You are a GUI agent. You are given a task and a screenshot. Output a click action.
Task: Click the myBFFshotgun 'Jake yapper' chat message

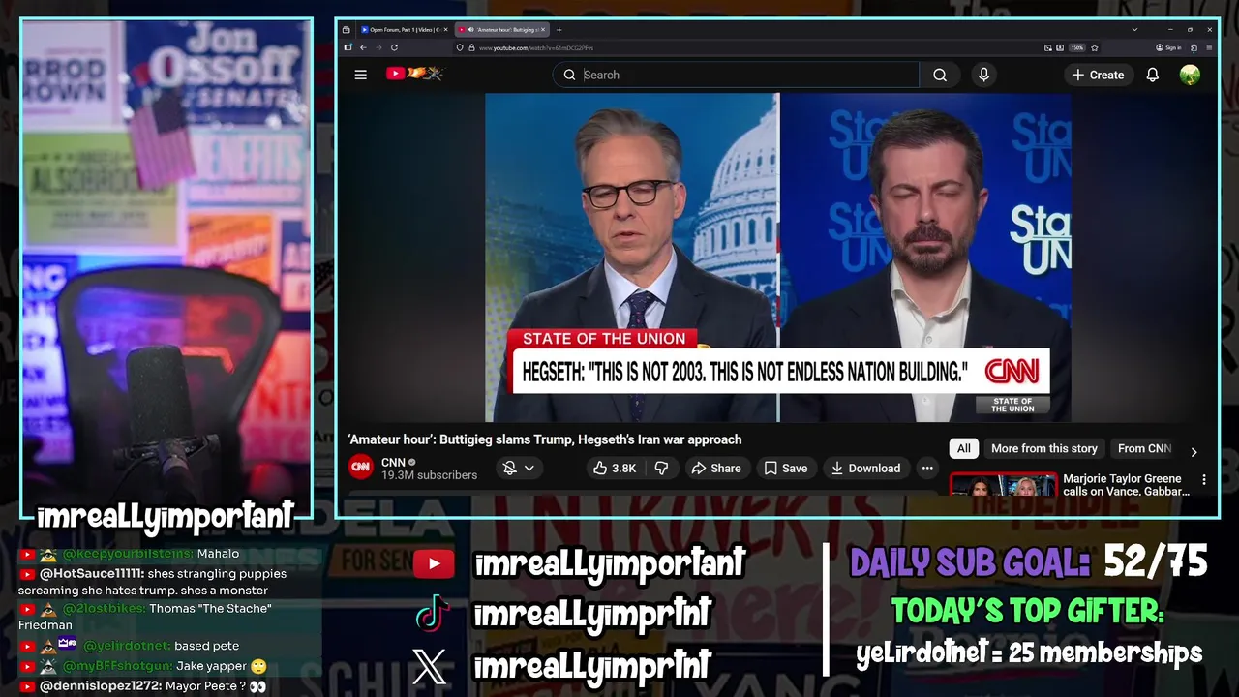coord(142,666)
